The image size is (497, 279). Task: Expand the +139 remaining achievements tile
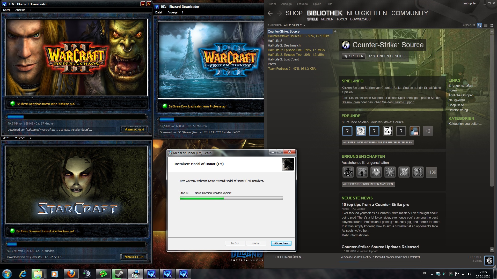431,172
